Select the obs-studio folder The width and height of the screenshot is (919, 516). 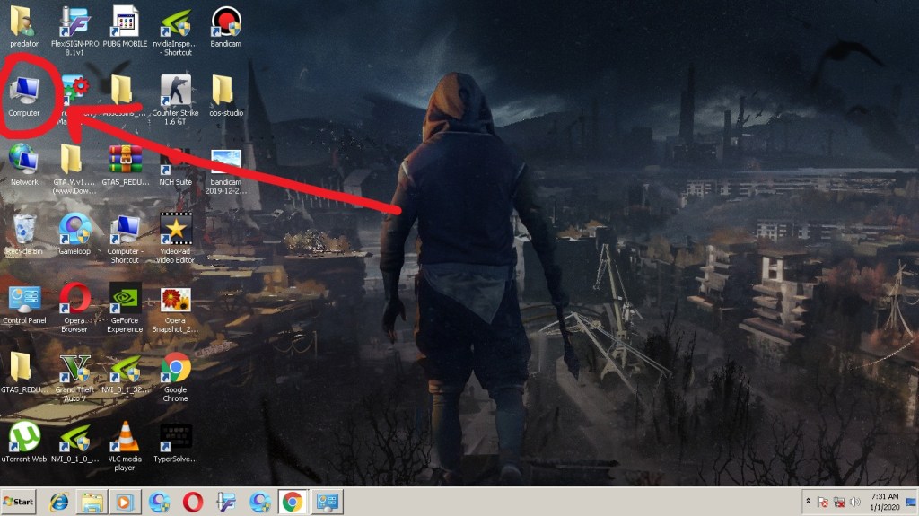225,92
